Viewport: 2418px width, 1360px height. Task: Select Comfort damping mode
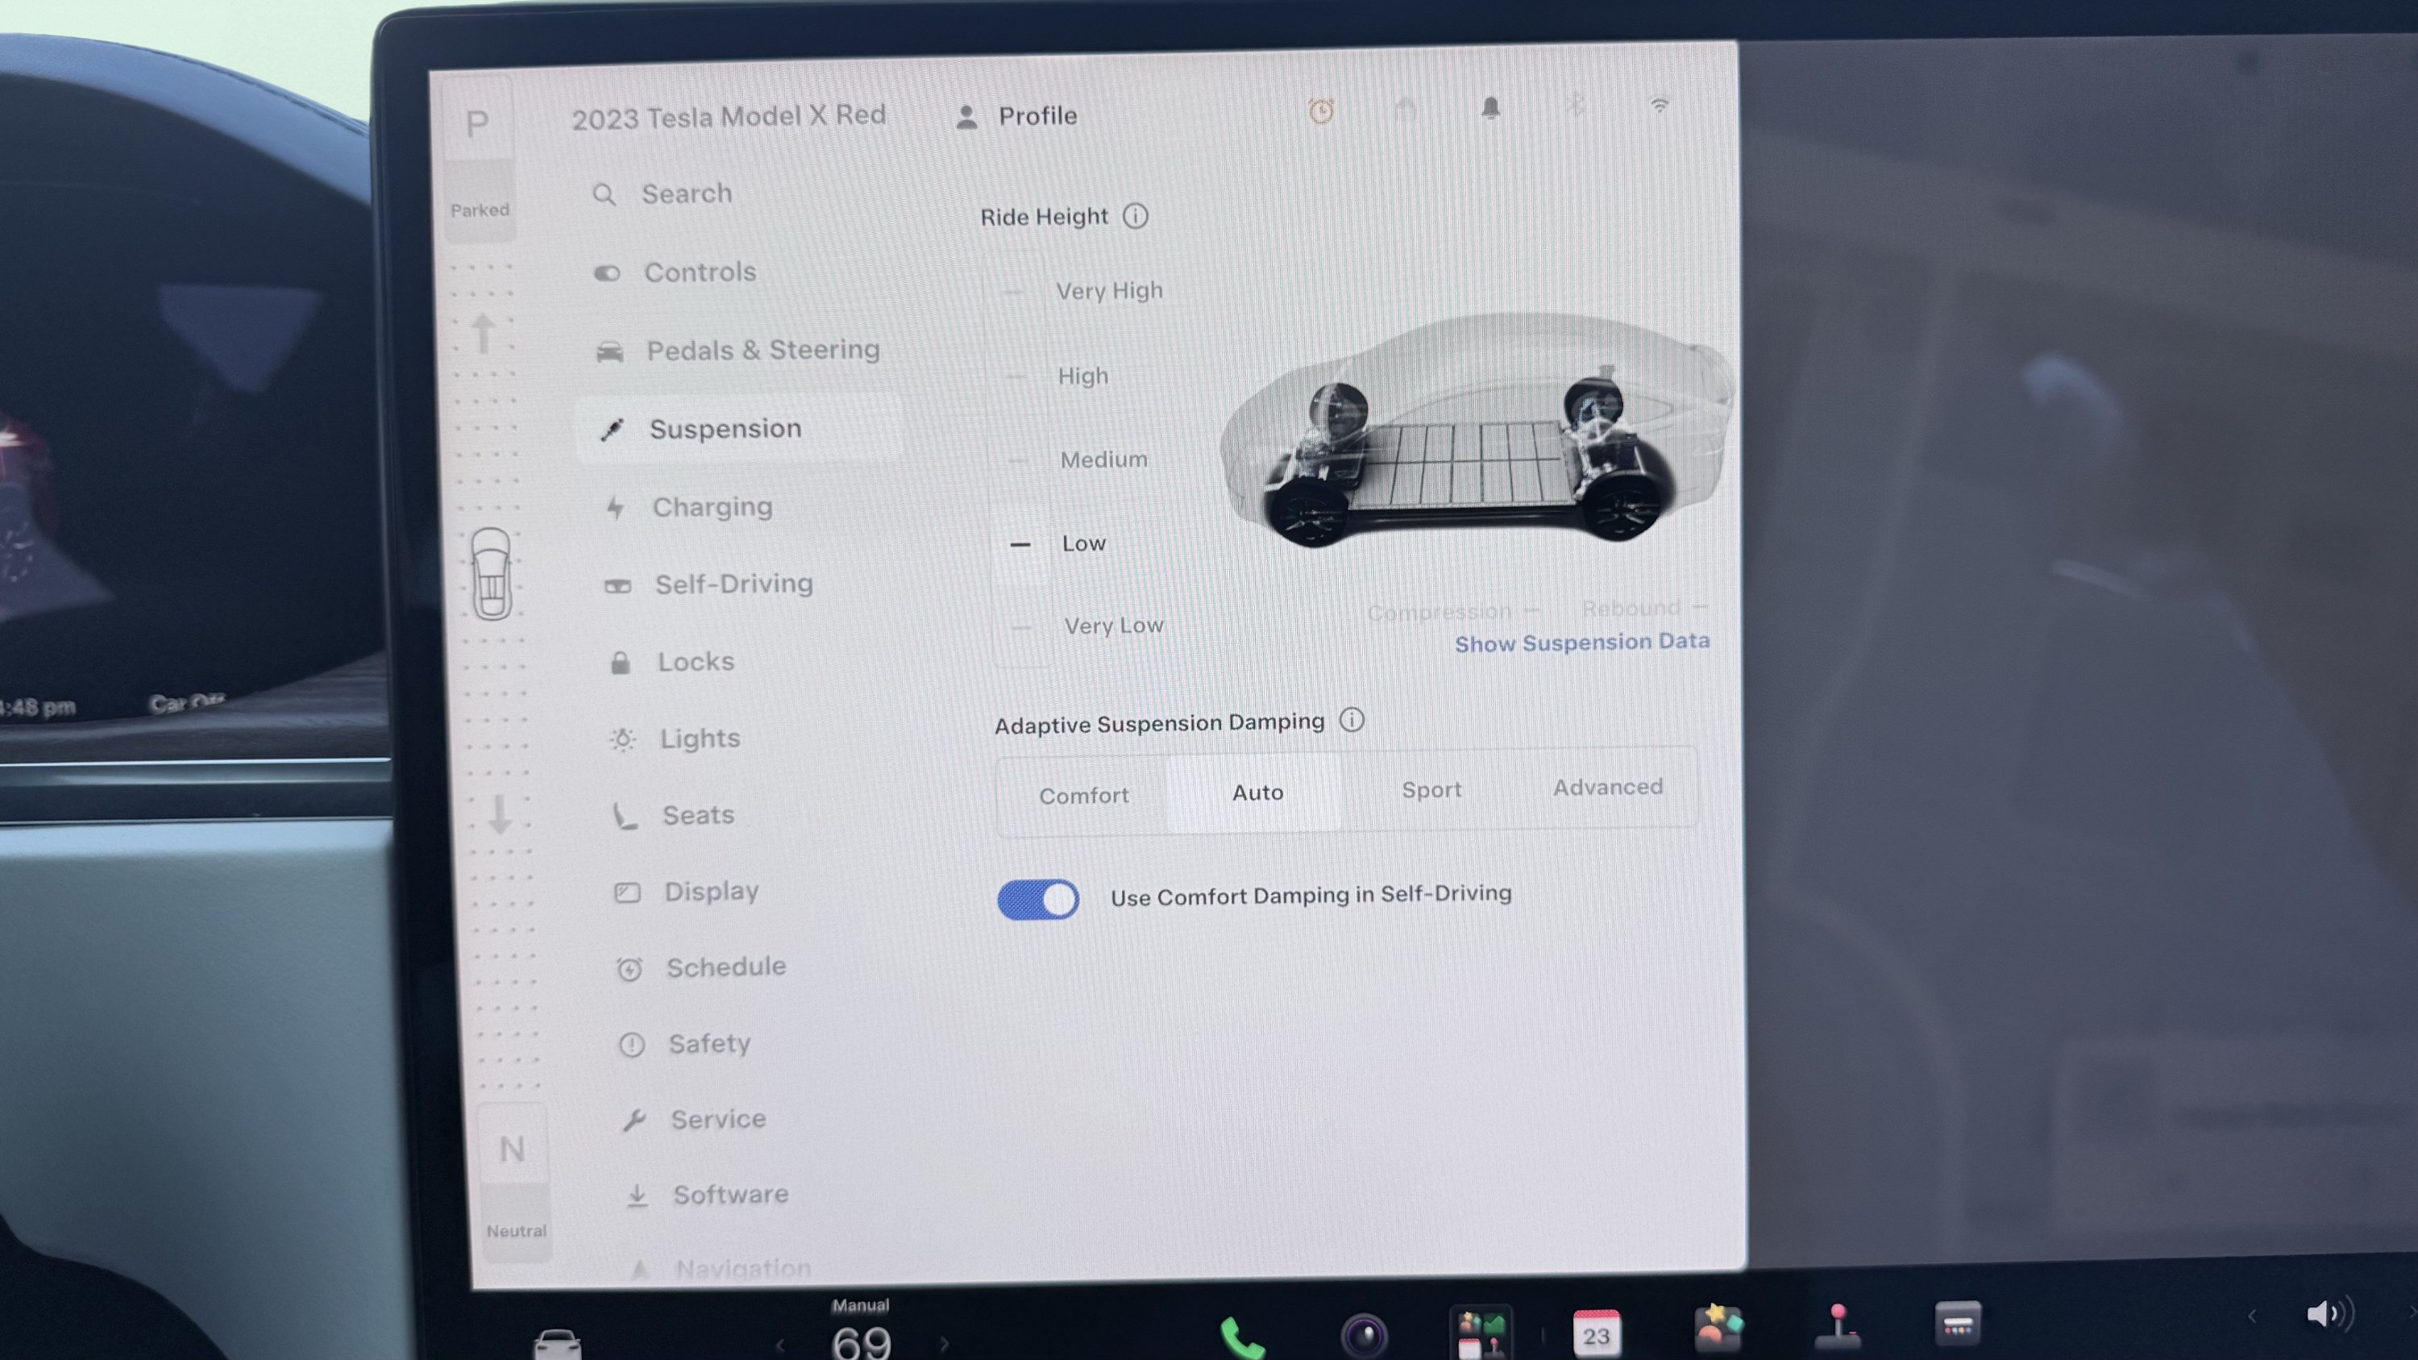1083,795
